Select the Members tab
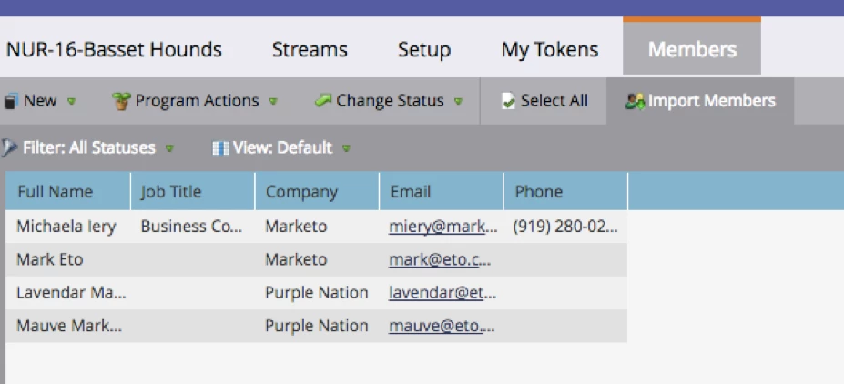 (692, 47)
